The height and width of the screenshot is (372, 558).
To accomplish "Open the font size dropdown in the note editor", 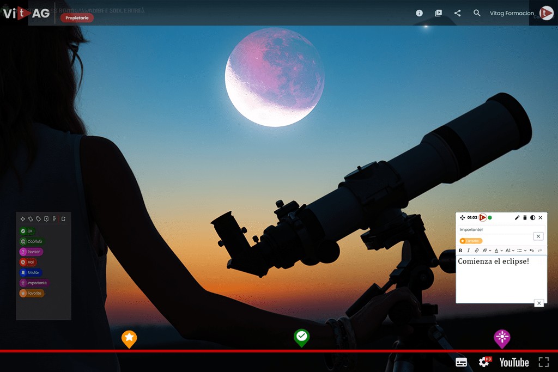I will point(487,251).
